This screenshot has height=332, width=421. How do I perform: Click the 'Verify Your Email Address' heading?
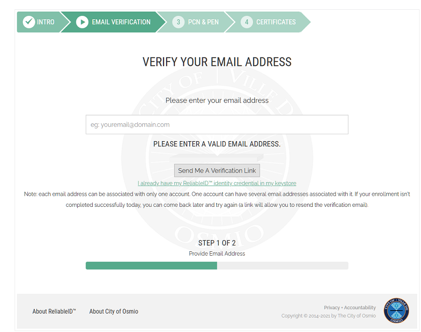217,62
